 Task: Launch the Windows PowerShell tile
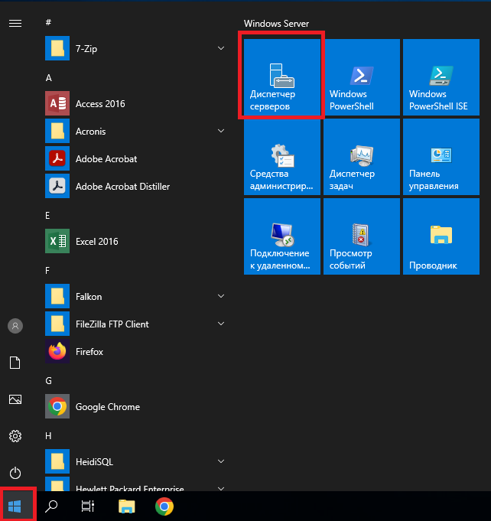pos(361,77)
